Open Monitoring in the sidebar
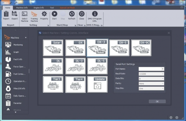The width and height of the screenshot is (186, 121). click(15, 45)
